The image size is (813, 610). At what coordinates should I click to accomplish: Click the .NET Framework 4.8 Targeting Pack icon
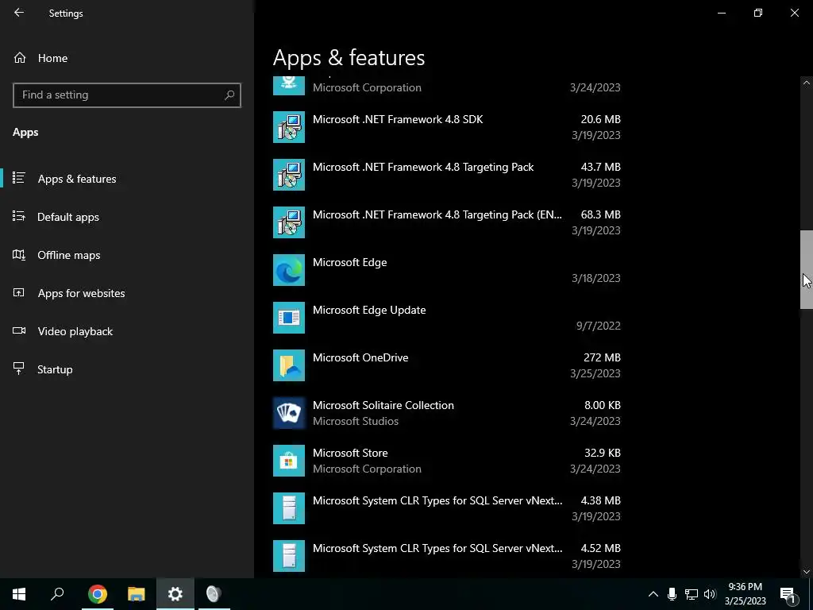coord(289,175)
